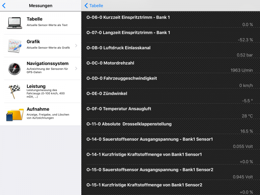Tap the 0.0 % Kurzzeit trim value

point(247,24)
